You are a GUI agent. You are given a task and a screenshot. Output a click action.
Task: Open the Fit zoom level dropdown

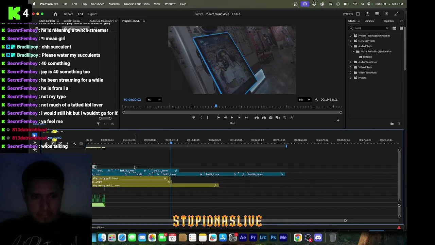point(154,100)
